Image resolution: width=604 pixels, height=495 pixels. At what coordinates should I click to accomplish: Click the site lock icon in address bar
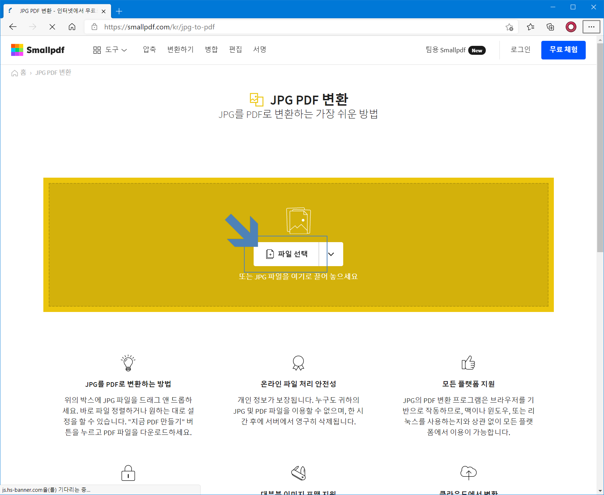[x=95, y=27]
